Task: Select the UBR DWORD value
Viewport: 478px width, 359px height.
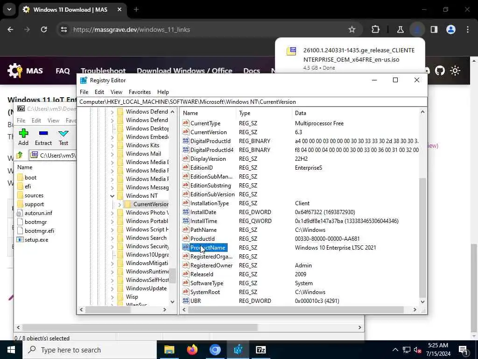Action: click(x=196, y=301)
